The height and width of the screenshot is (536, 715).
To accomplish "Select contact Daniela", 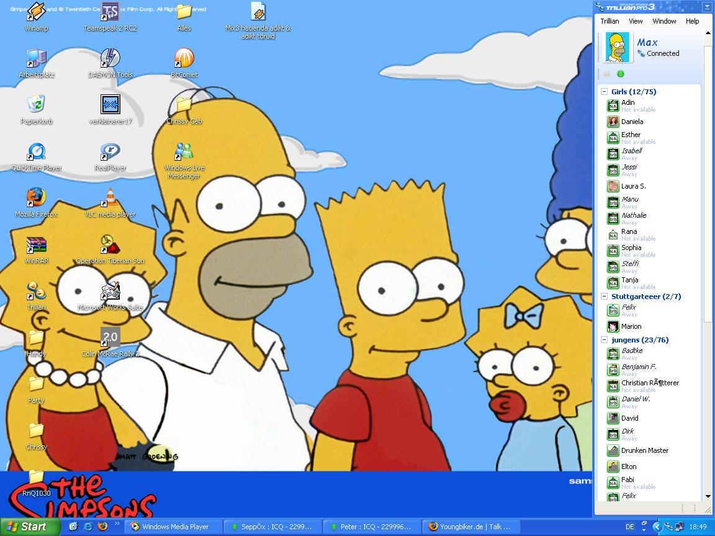I will click(x=649, y=122).
